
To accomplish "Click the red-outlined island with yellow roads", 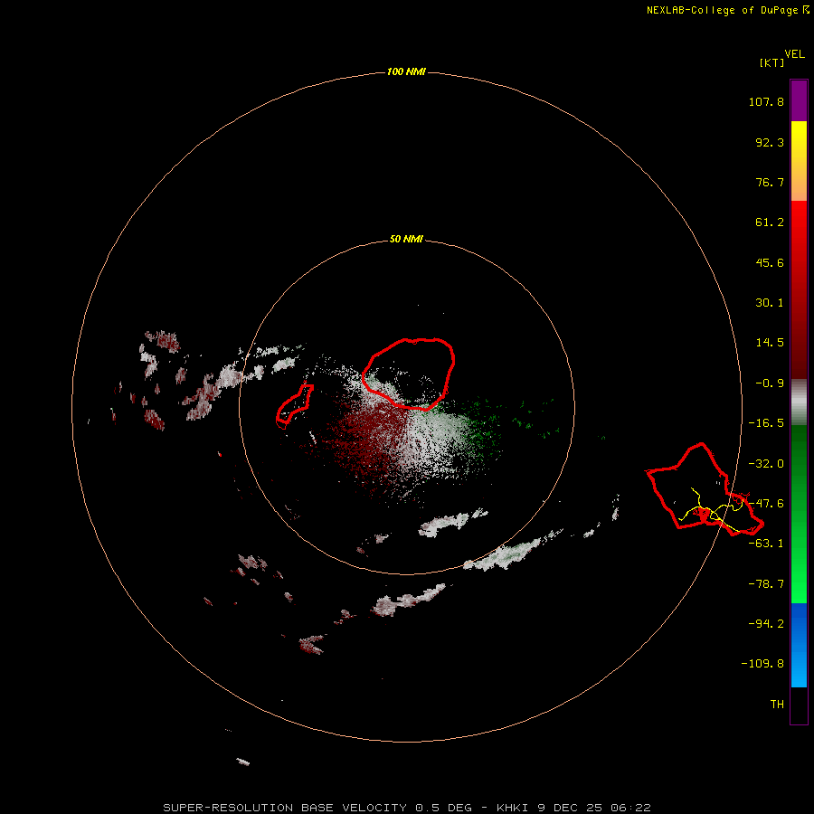I will pos(705,489).
